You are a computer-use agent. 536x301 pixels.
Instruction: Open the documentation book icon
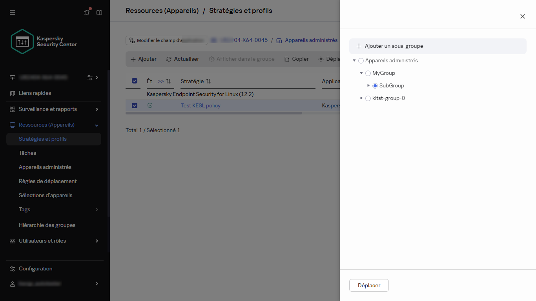point(99,13)
